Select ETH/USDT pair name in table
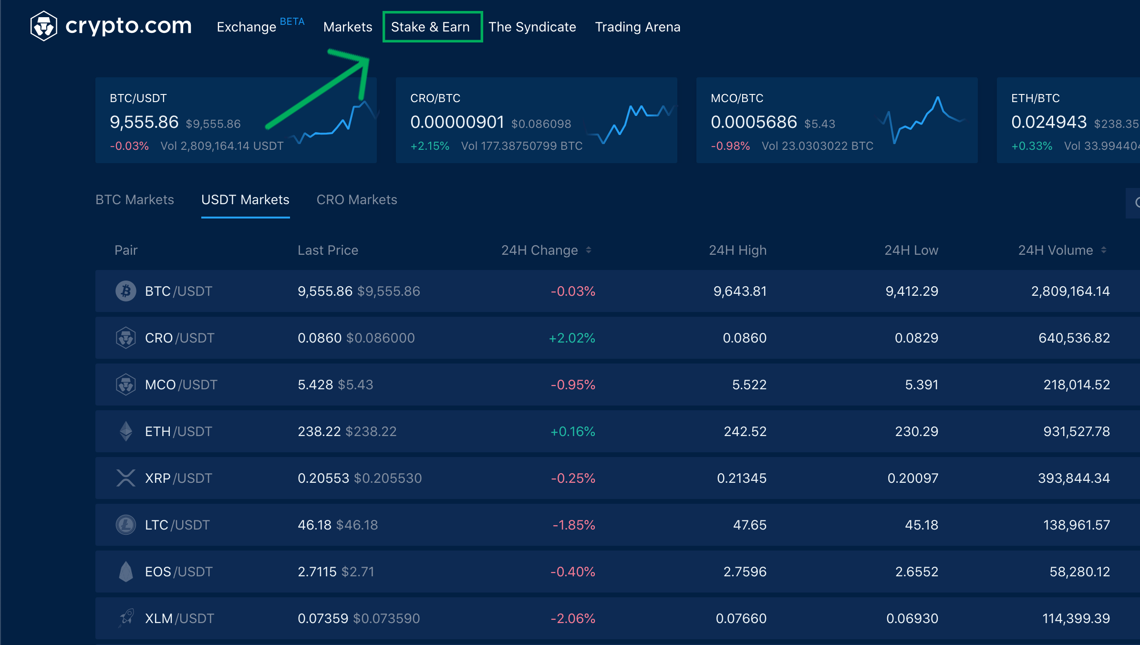The height and width of the screenshot is (645, 1140). pos(178,431)
